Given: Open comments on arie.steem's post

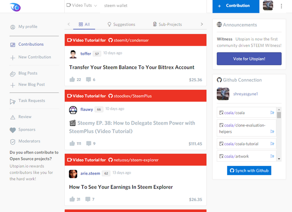Looking at the screenshot, I should [x=88, y=199].
